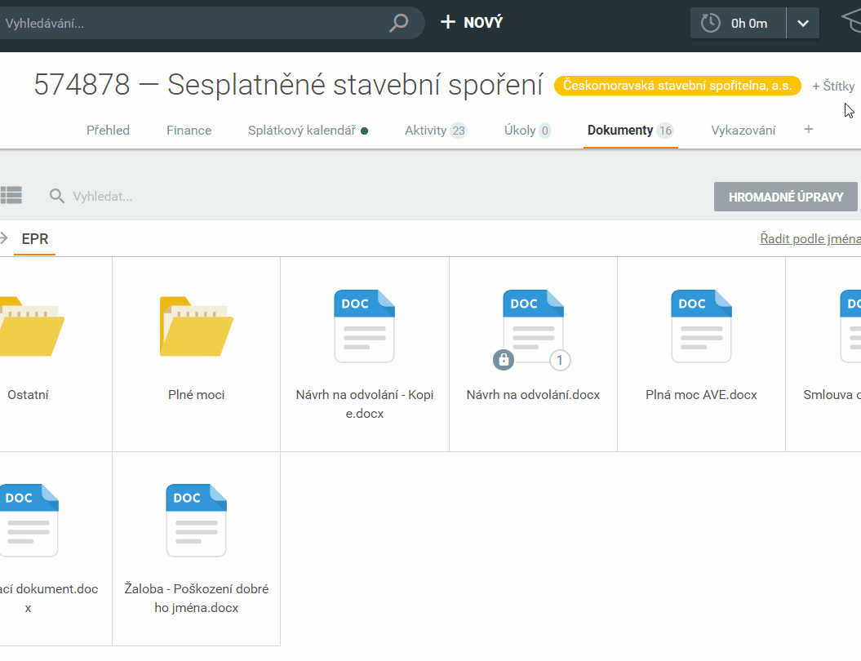The width and height of the screenshot is (861, 661).
Task: Open the Plné moci folder
Action: click(x=196, y=326)
